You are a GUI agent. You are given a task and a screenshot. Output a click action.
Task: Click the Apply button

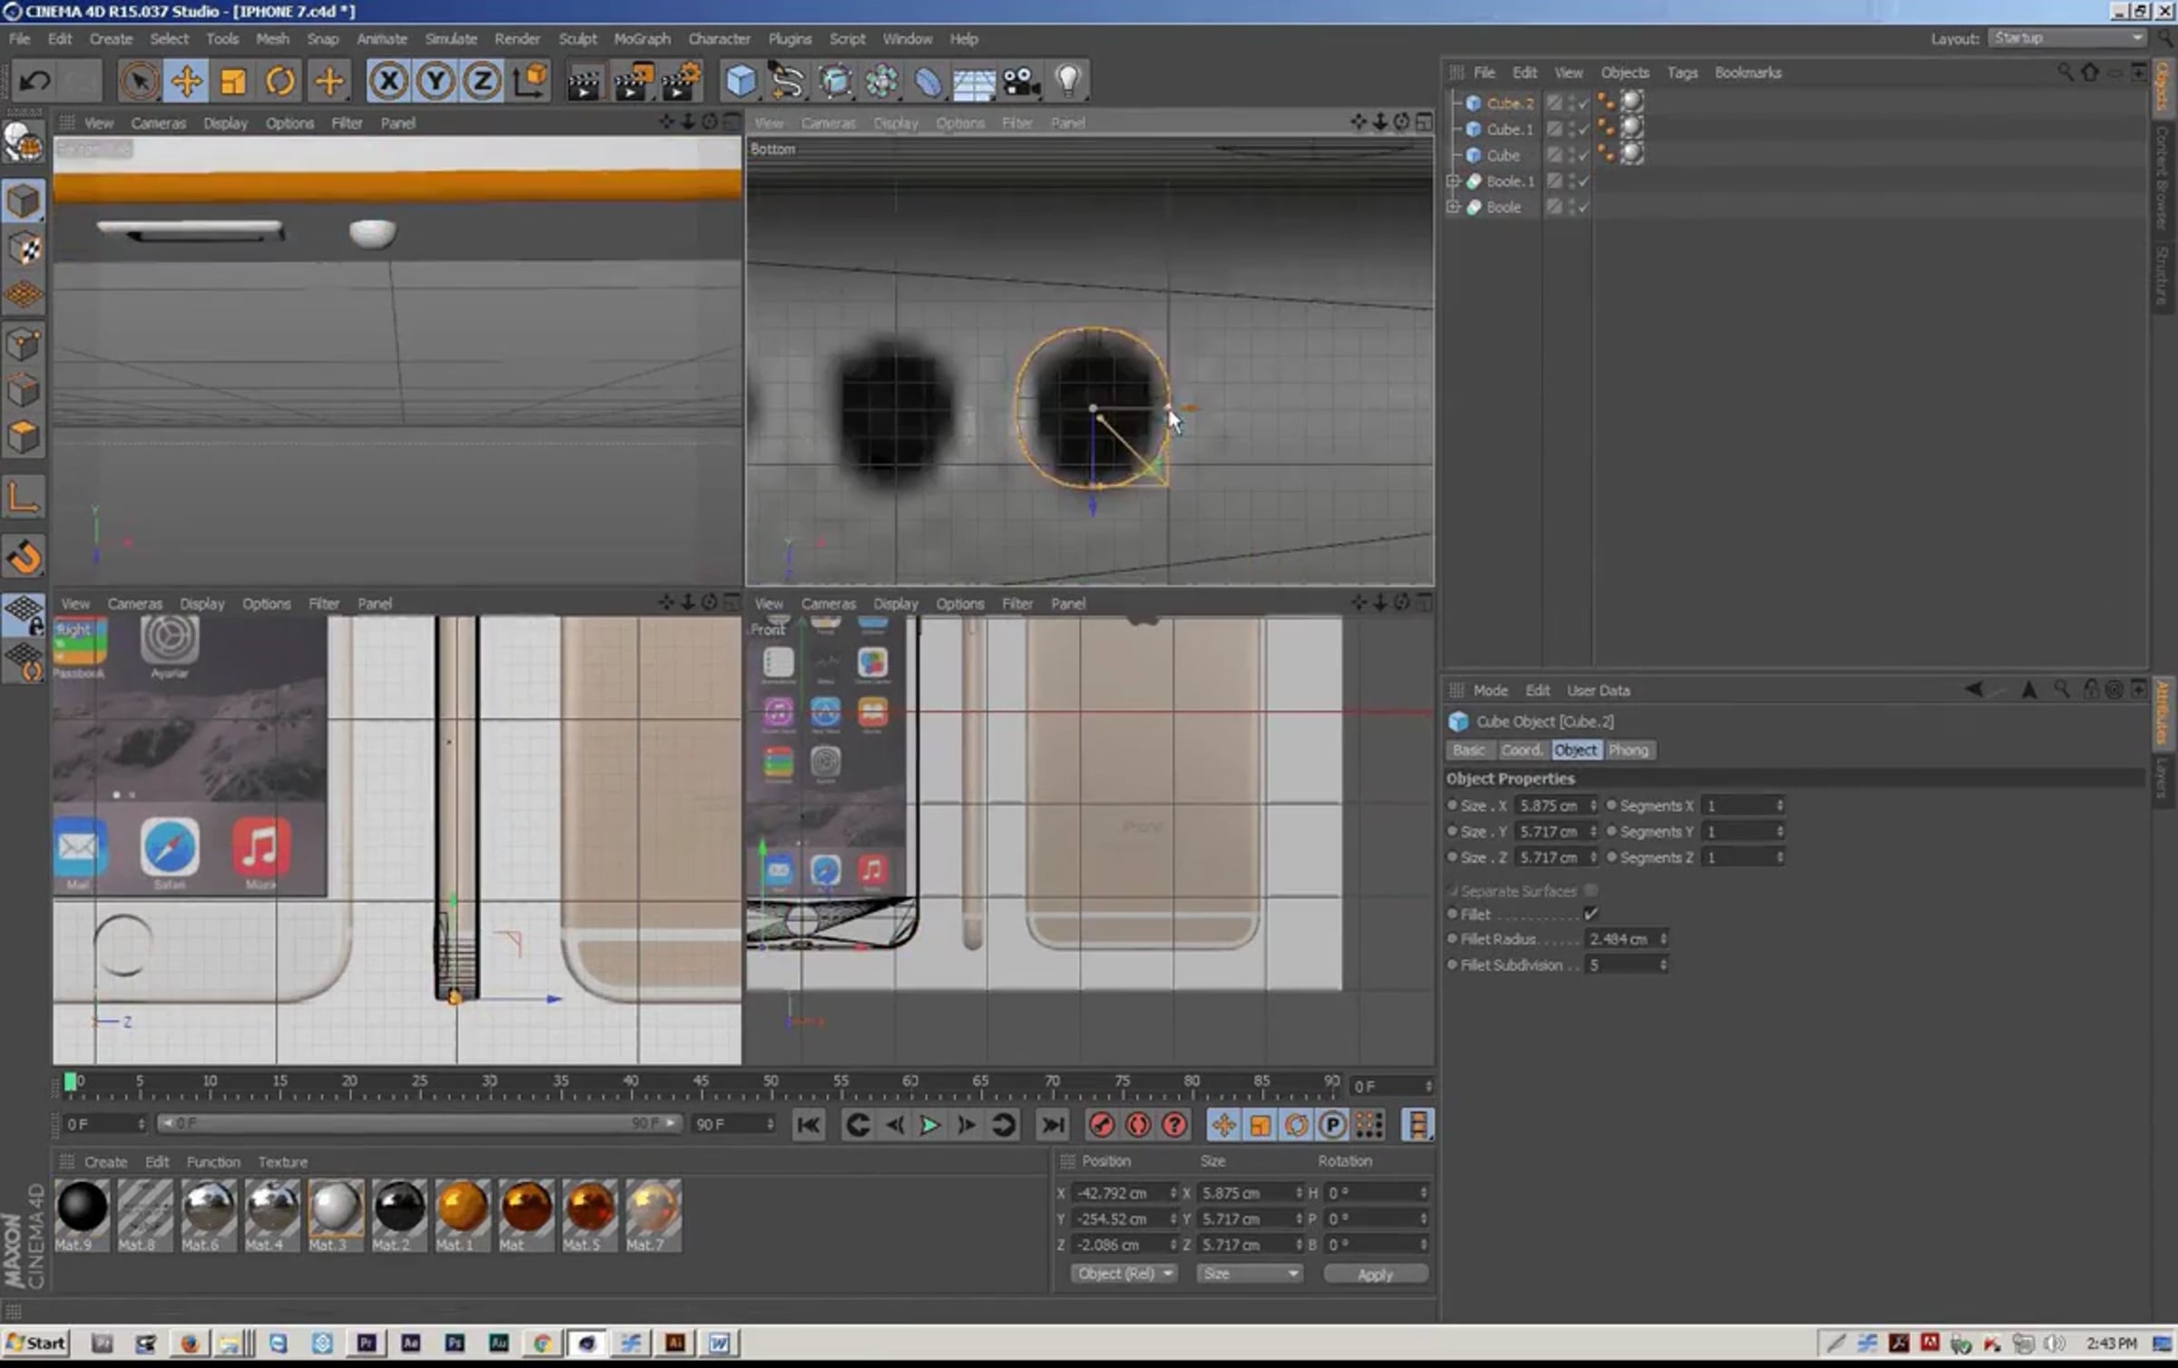tap(1374, 1275)
